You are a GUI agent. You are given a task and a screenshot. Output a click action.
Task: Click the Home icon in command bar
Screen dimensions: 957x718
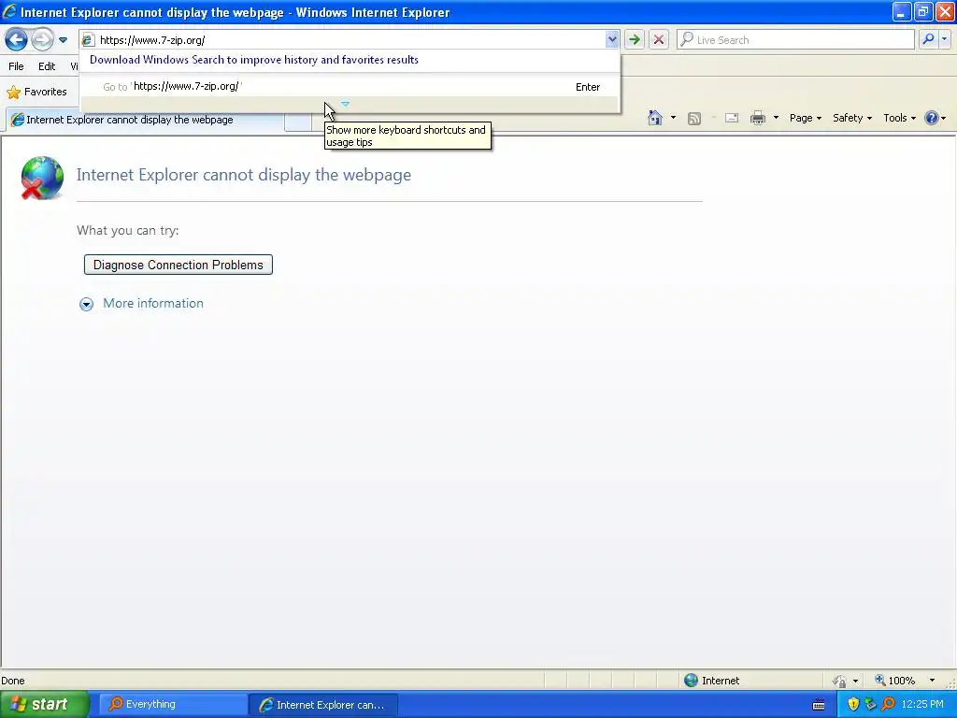coord(655,118)
